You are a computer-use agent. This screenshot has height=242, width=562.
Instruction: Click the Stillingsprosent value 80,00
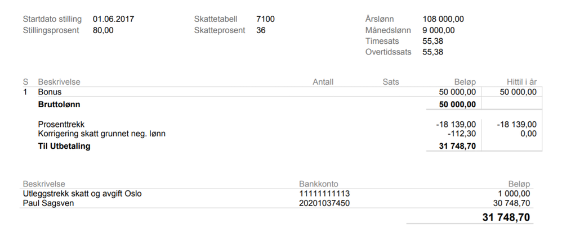(x=103, y=30)
